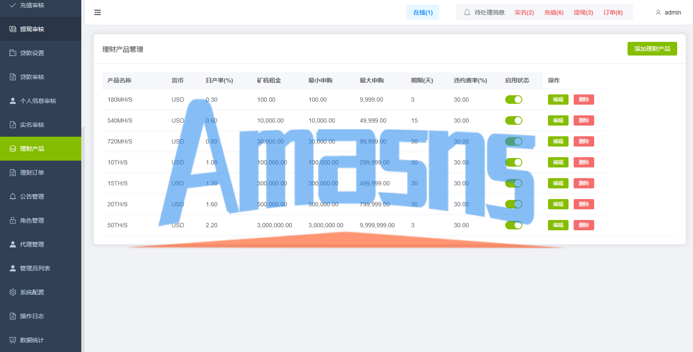
Task: Collapse the sidebar with the hamburger icon
Action: point(98,12)
